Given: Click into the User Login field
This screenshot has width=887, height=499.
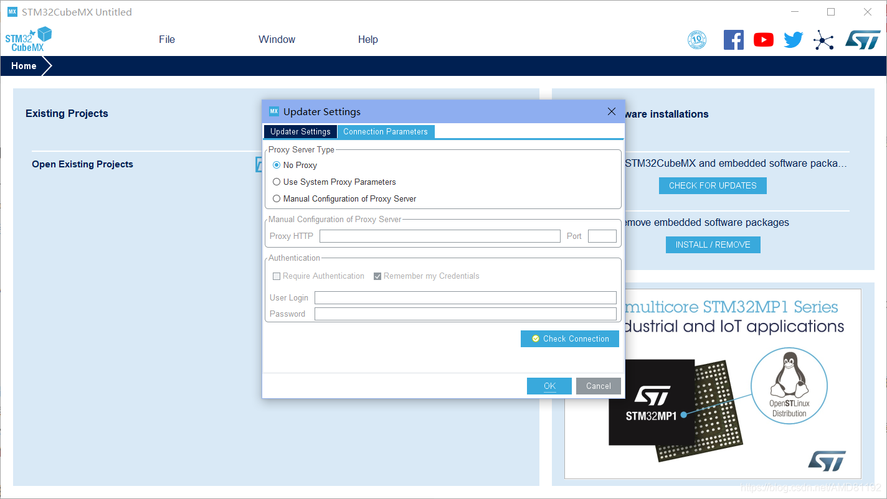Looking at the screenshot, I should (465, 297).
